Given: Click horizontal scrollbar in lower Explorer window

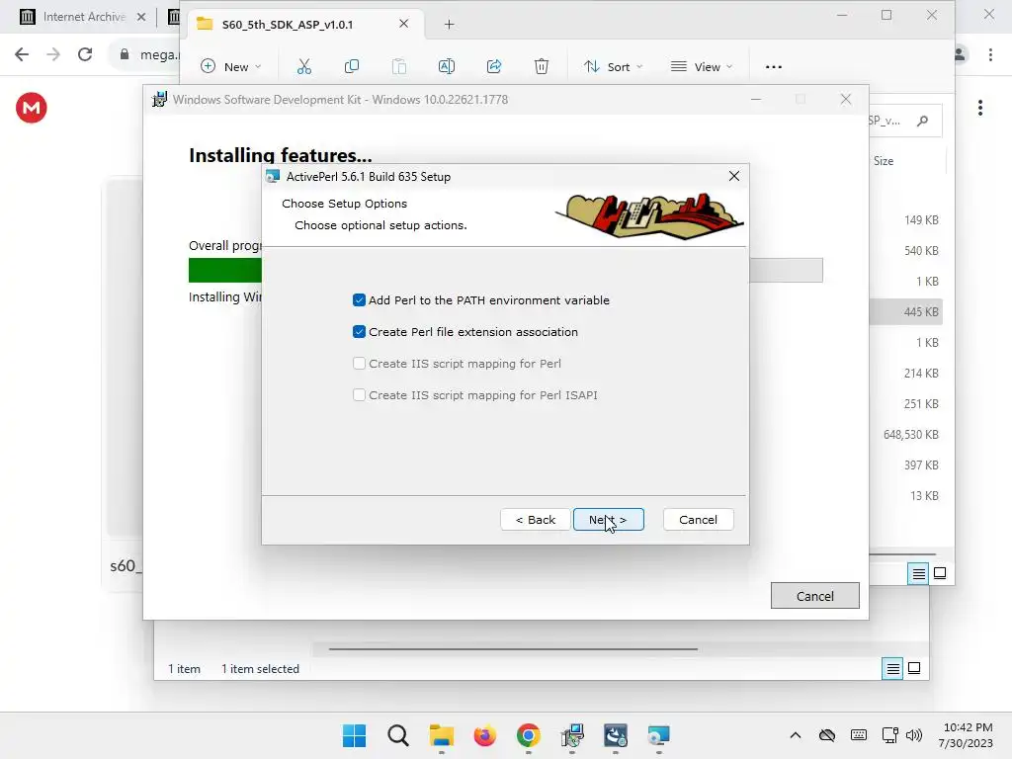Looking at the screenshot, I should pyautogui.click(x=513, y=648).
